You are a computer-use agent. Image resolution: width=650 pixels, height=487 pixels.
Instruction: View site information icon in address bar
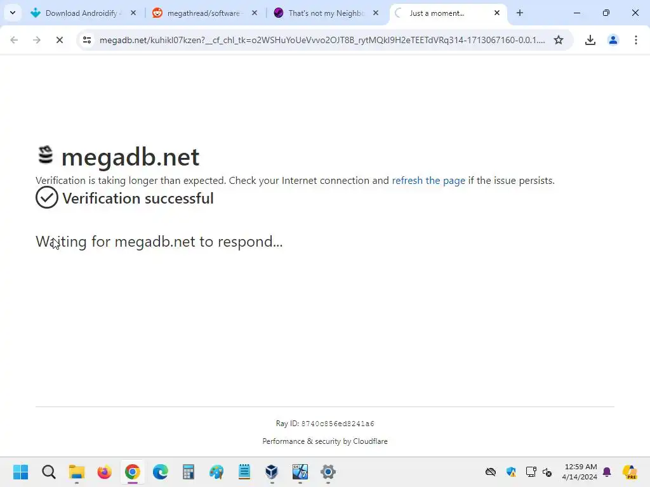click(87, 40)
